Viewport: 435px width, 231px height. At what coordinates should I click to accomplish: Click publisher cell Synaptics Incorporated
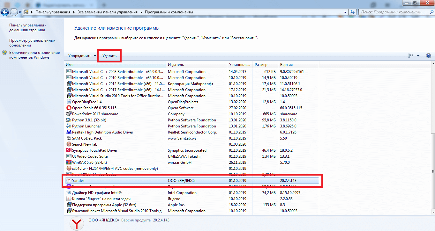[x=187, y=150]
